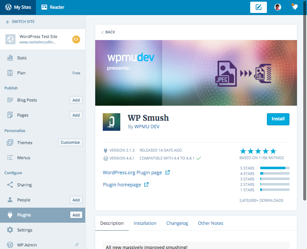
Task: Click the Plugins plug icon in sidebar
Action: click(x=10, y=215)
